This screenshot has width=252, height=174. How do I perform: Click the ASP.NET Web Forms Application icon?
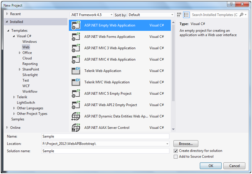tap(76, 37)
